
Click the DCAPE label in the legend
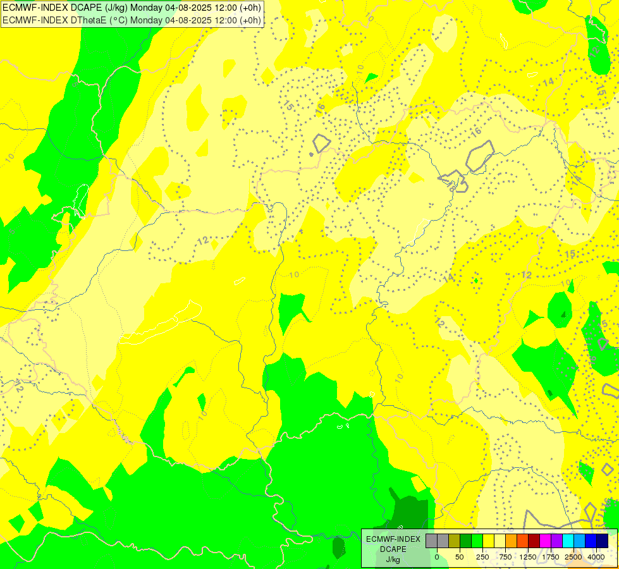[x=393, y=549]
